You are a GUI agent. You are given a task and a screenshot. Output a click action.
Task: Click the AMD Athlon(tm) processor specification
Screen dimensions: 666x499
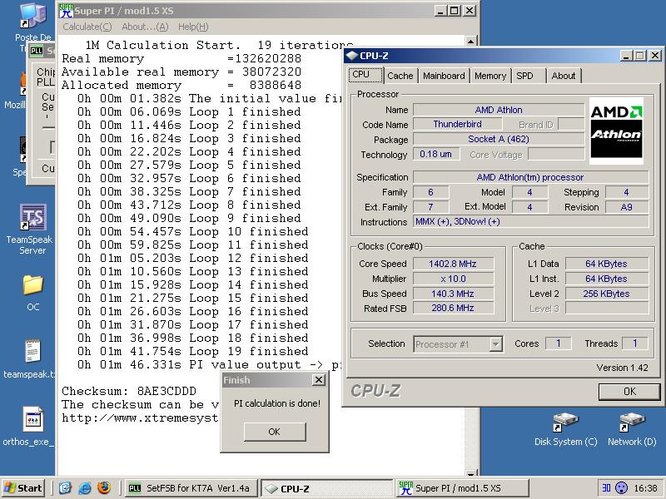coord(530,177)
